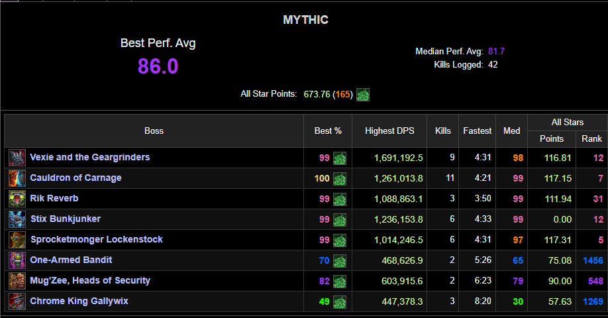Image resolution: width=608 pixels, height=318 pixels.
Task: Click the 82 best percent for Mug'Zee
Action: click(324, 281)
